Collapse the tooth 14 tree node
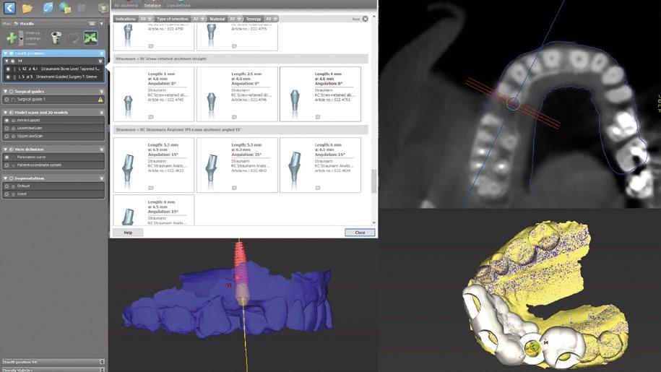The width and height of the screenshot is (661, 372). coord(7,61)
